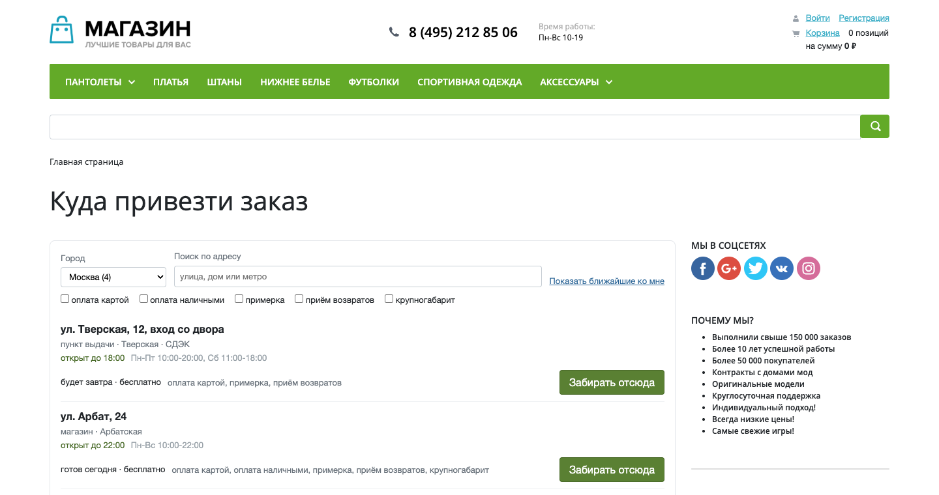Click the ул. Арбат, 24 heading
The height and width of the screenshot is (495, 939).
(93, 417)
